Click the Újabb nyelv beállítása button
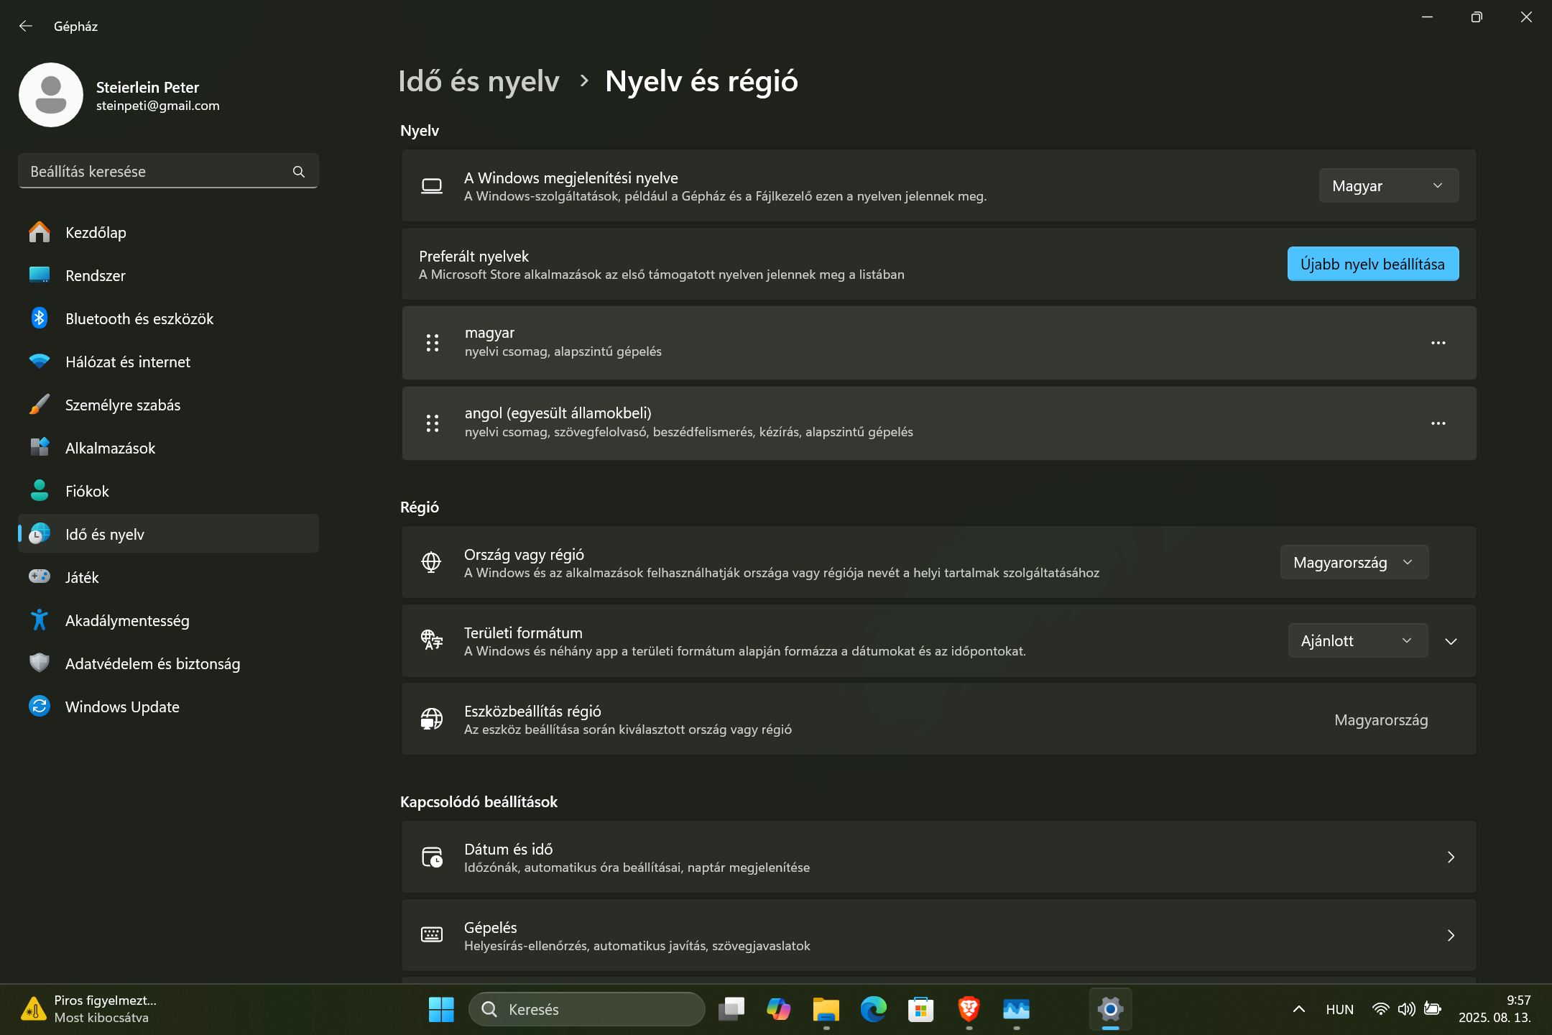 (x=1372, y=264)
